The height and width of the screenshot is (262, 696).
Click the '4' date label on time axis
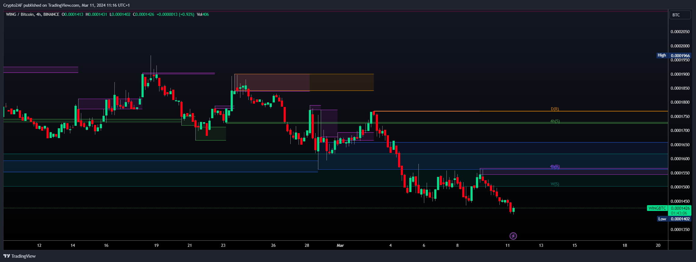pyautogui.click(x=390, y=245)
